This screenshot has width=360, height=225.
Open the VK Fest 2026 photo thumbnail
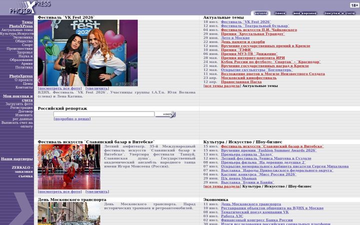pyautogui.click(x=87, y=53)
